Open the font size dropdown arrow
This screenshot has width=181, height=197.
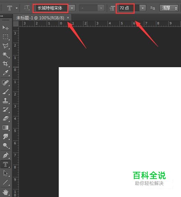143,8
